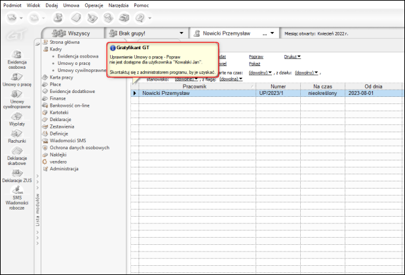Click the UP/2023/1 contract number cell
Image resolution: width=405 pixels, height=275 pixels.
point(278,93)
